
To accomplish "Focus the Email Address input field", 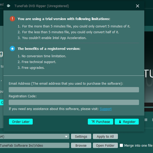I will pyautogui.click(x=74, y=90).
